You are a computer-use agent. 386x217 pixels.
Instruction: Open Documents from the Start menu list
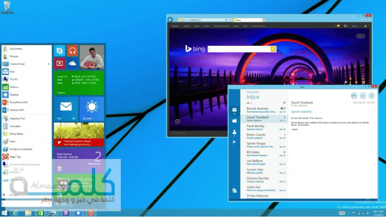[x=26, y=49]
